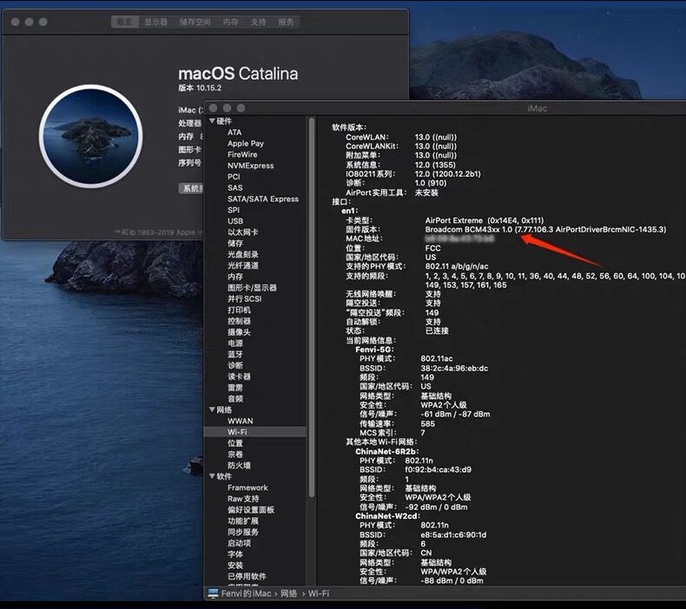686x609 pixels.
Task: Click the BSSID value 38:2c:4a:96:eb:dc
Action: coord(454,368)
